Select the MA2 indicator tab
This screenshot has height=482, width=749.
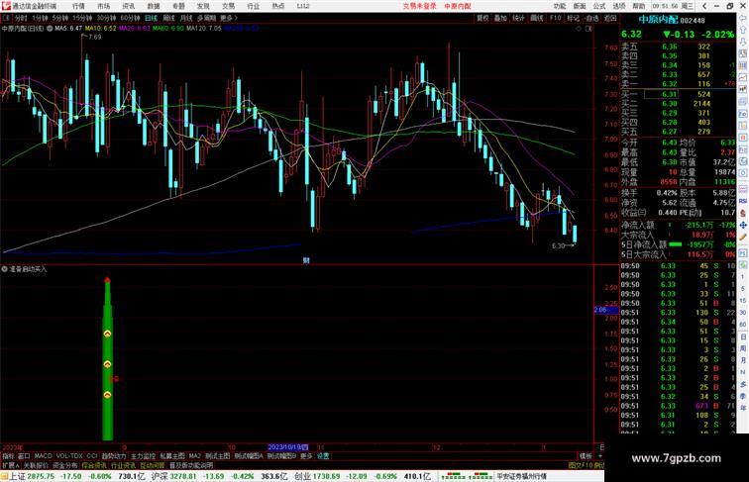(195, 456)
